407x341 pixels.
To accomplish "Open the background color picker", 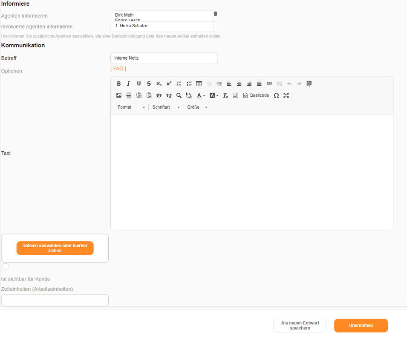I will click(214, 95).
